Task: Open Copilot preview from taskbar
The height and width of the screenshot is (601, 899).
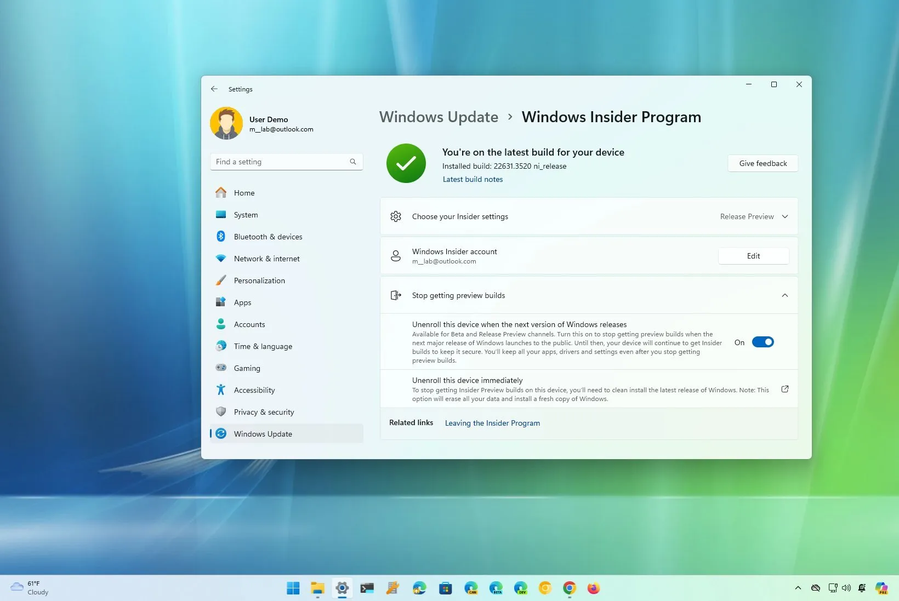Action: [x=881, y=588]
